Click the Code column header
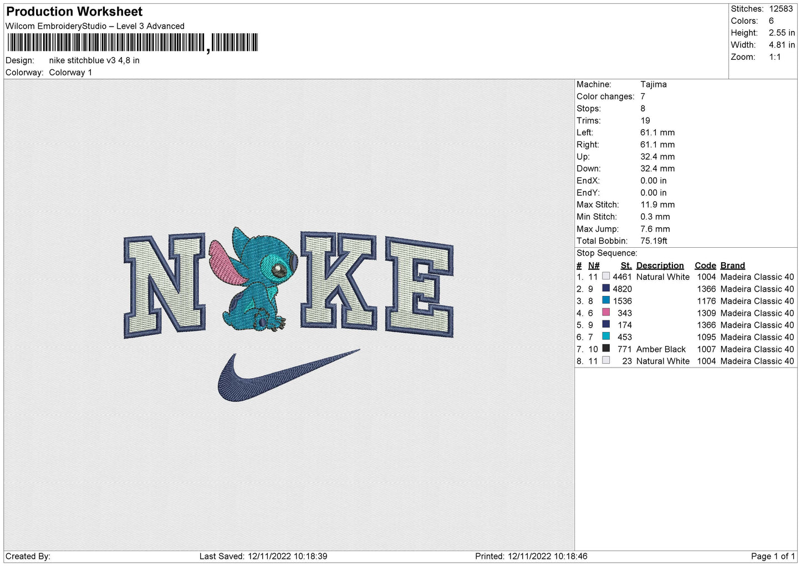801x566 pixels. [705, 266]
